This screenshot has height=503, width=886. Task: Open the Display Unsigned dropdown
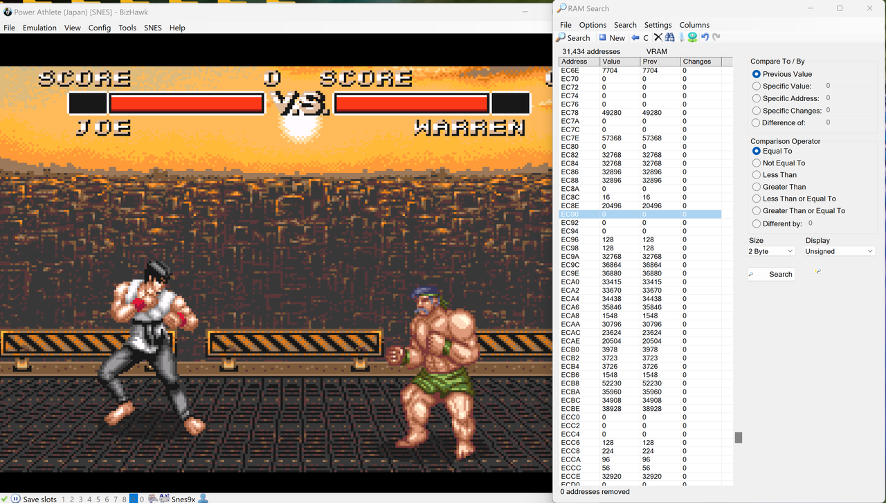tap(839, 251)
